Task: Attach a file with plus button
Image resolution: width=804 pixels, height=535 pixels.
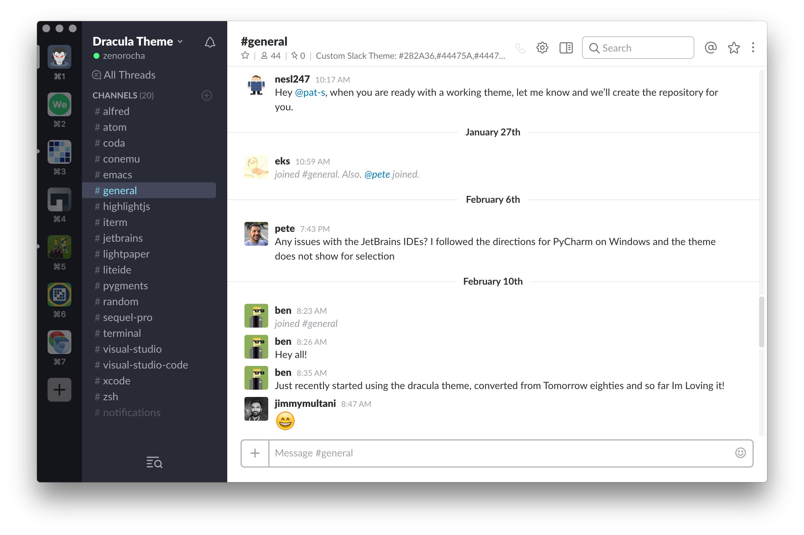Action: coord(255,453)
